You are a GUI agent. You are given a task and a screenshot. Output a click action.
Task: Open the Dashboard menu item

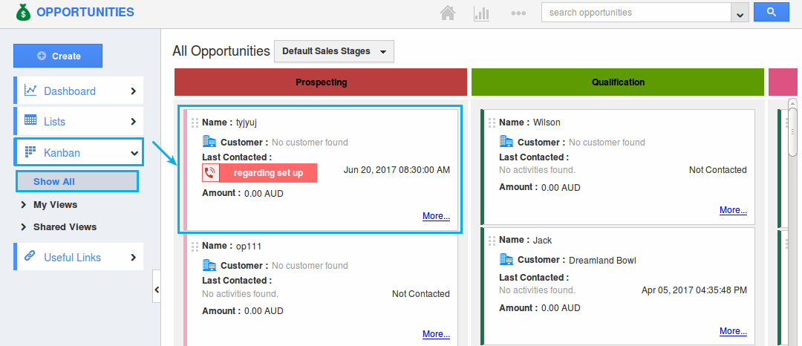[x=79, y=91]
